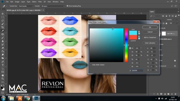This screenshot has height=101, width=180.
Task: Open the Layers panel menu
Action: point(178,12)
